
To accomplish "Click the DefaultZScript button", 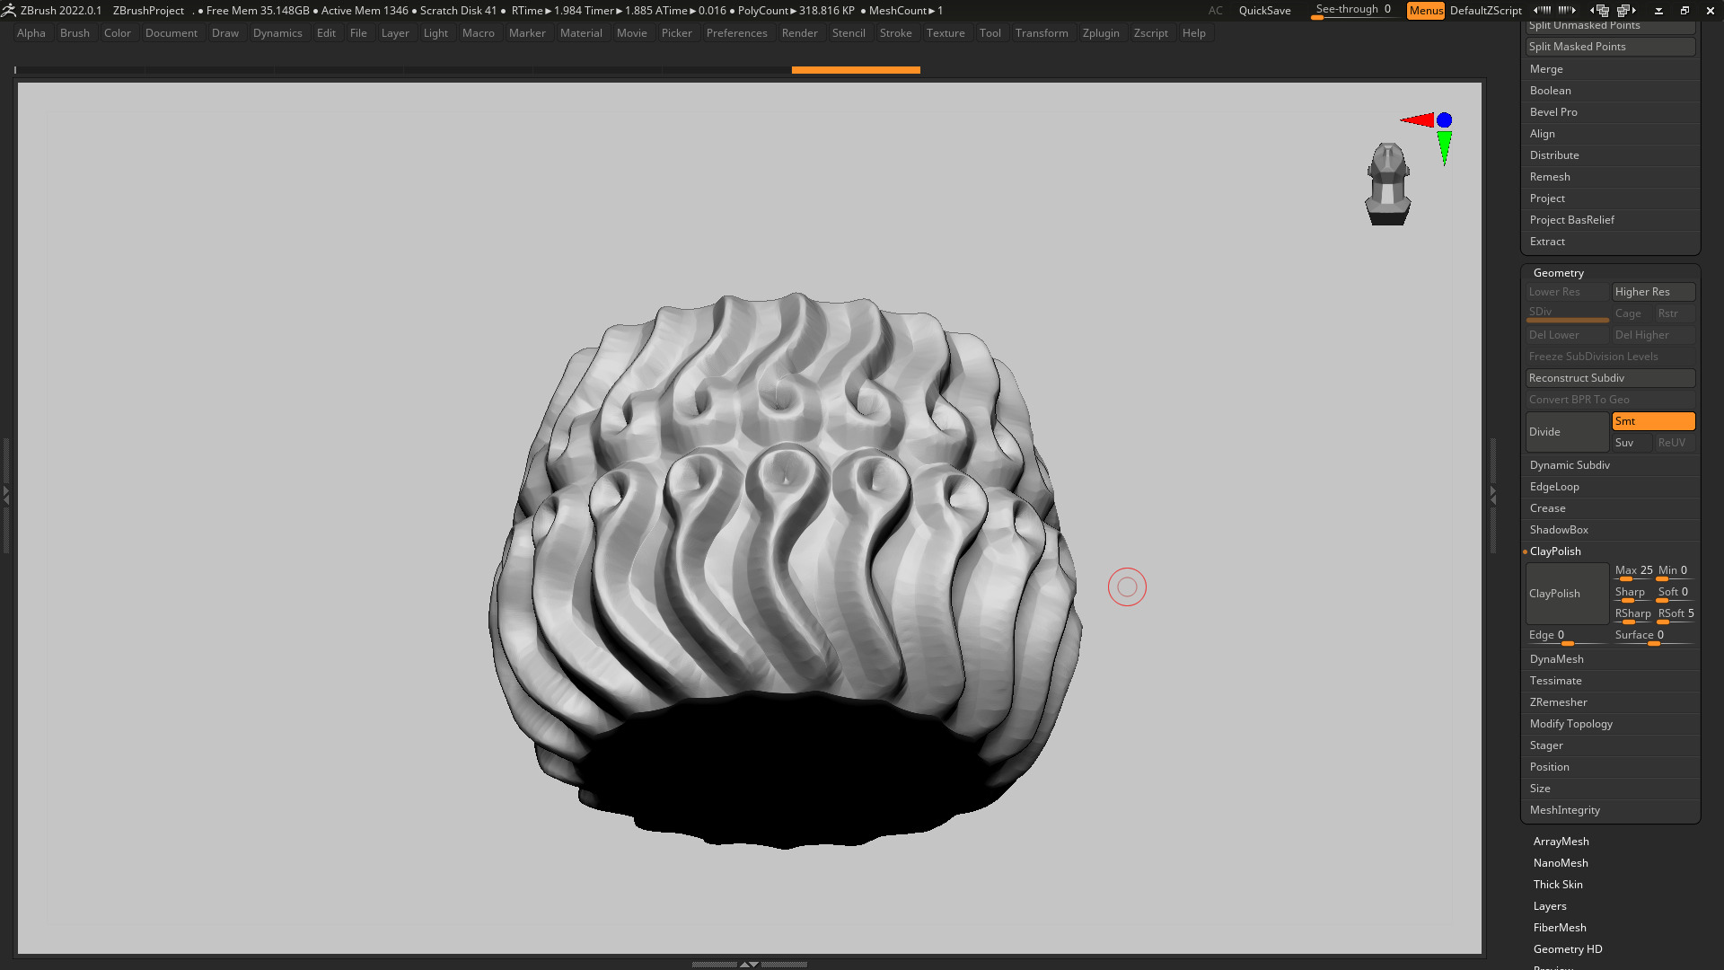I will click(x=1485, y=10).
